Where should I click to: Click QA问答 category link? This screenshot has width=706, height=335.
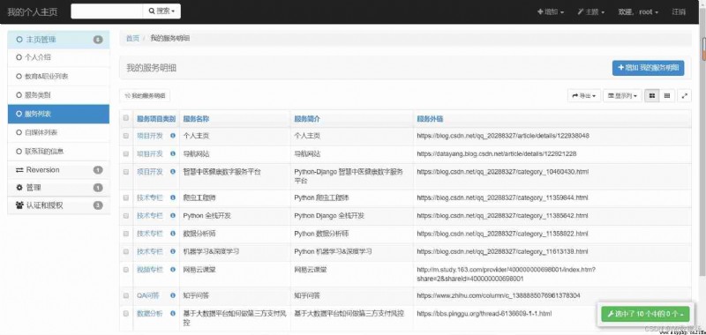[x=148, y=295]
